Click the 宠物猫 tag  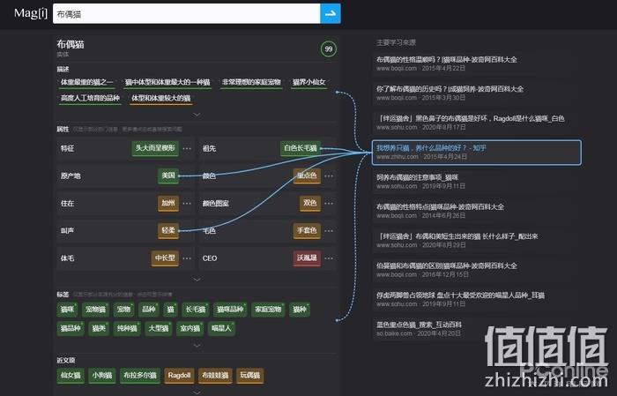tap(95, 310)
